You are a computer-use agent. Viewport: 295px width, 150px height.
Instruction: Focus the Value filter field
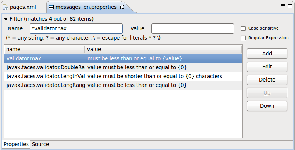tap(193, 28)
